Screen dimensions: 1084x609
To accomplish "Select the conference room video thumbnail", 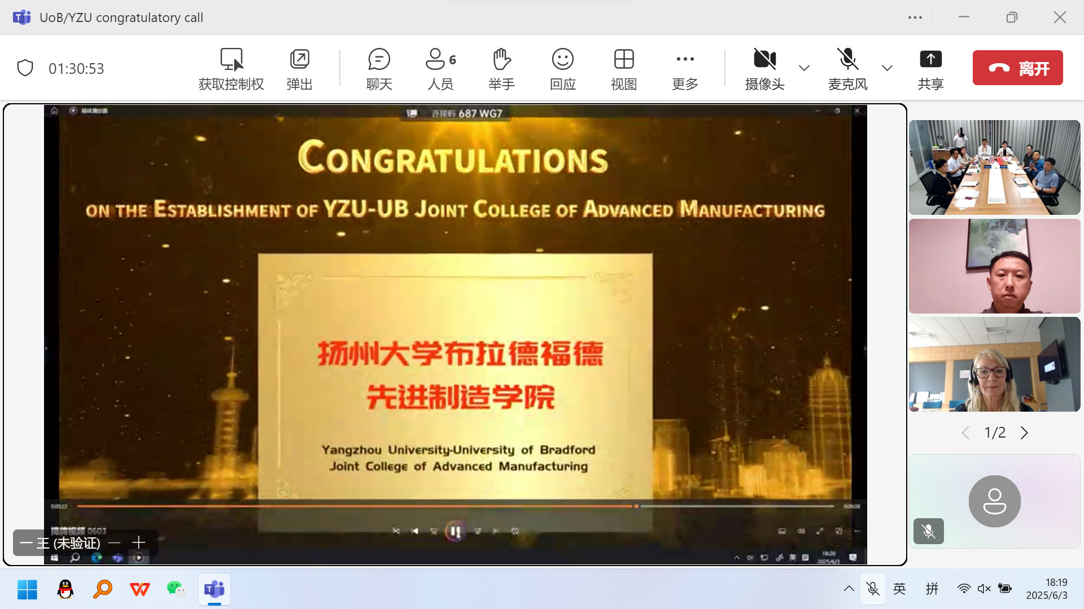I will [x=994, y=167].
